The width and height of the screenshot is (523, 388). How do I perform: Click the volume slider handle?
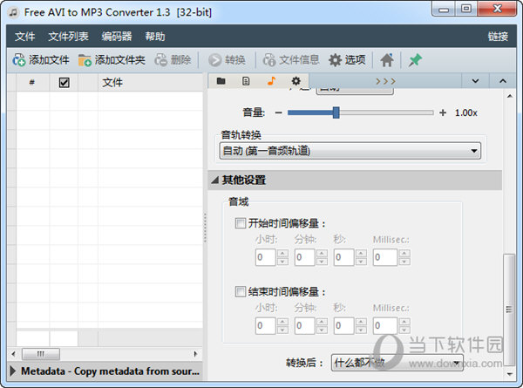pyautogui.click(x=336, y=112)
